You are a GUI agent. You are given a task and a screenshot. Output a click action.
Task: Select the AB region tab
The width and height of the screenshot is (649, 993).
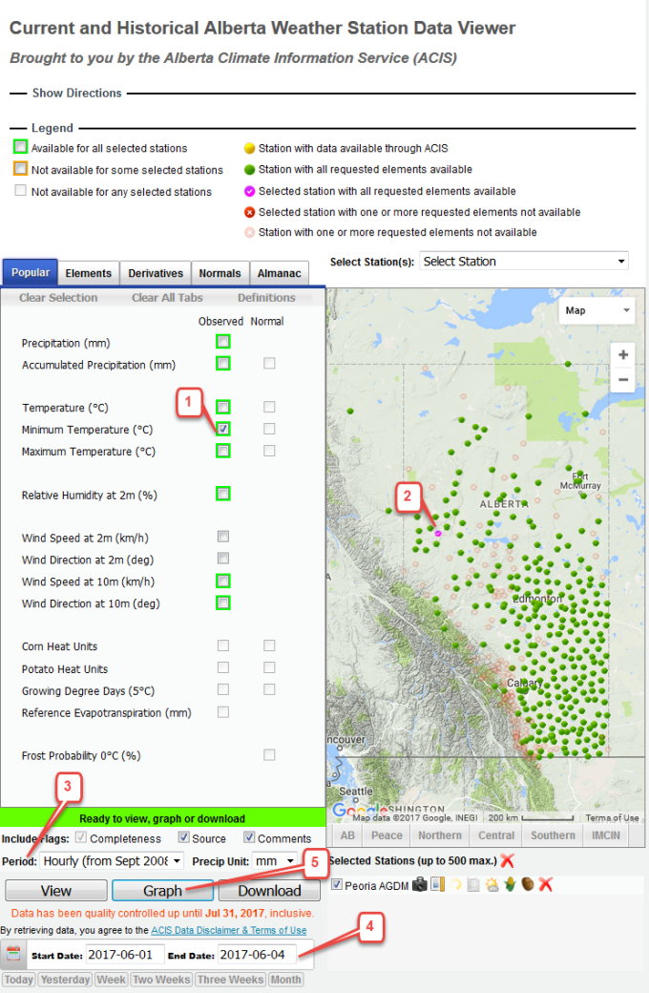(347, 835)
